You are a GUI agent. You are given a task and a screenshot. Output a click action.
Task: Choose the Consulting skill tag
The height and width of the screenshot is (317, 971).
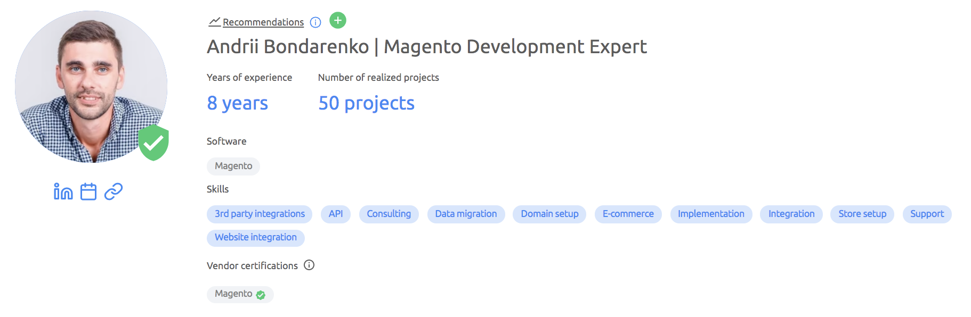click(x=389, y=214)
